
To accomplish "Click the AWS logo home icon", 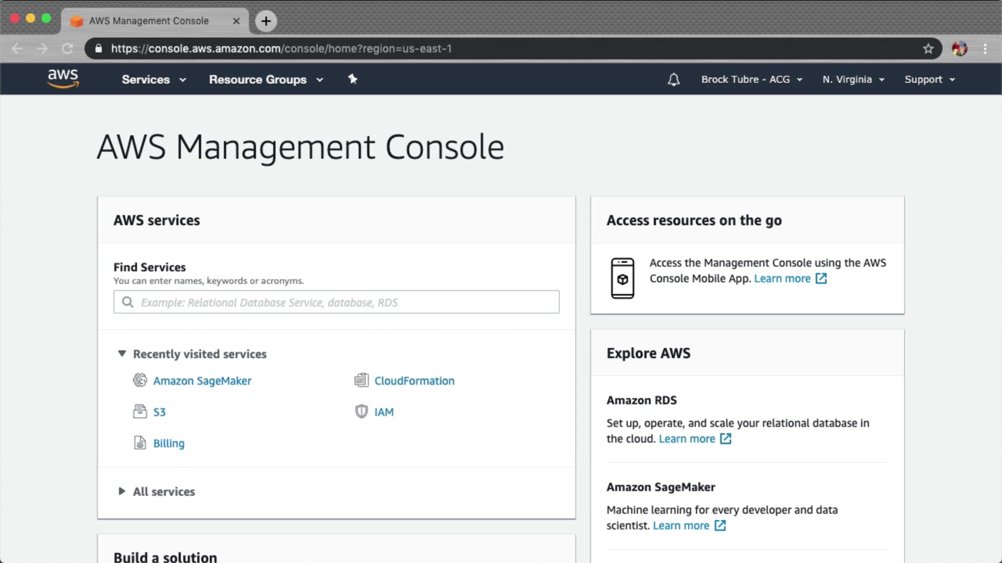I will [63, 78].
